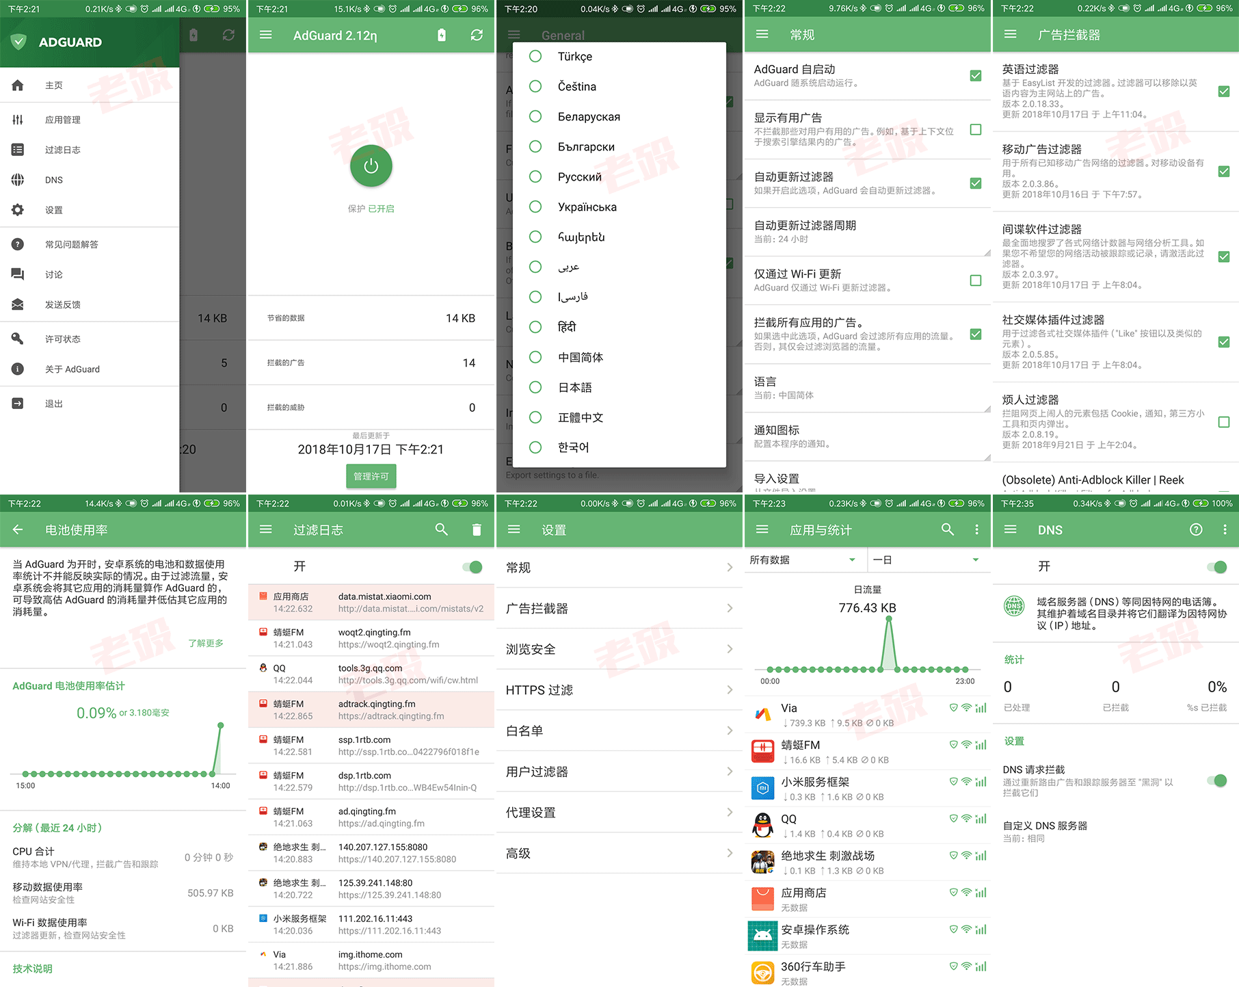
Task: Open the 主页 home item in sidebar
Action: (90, 85)
